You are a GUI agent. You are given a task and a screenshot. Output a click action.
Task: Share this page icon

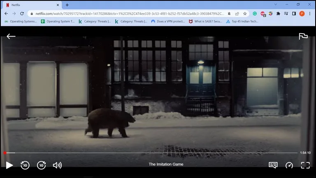click(237, 14)
